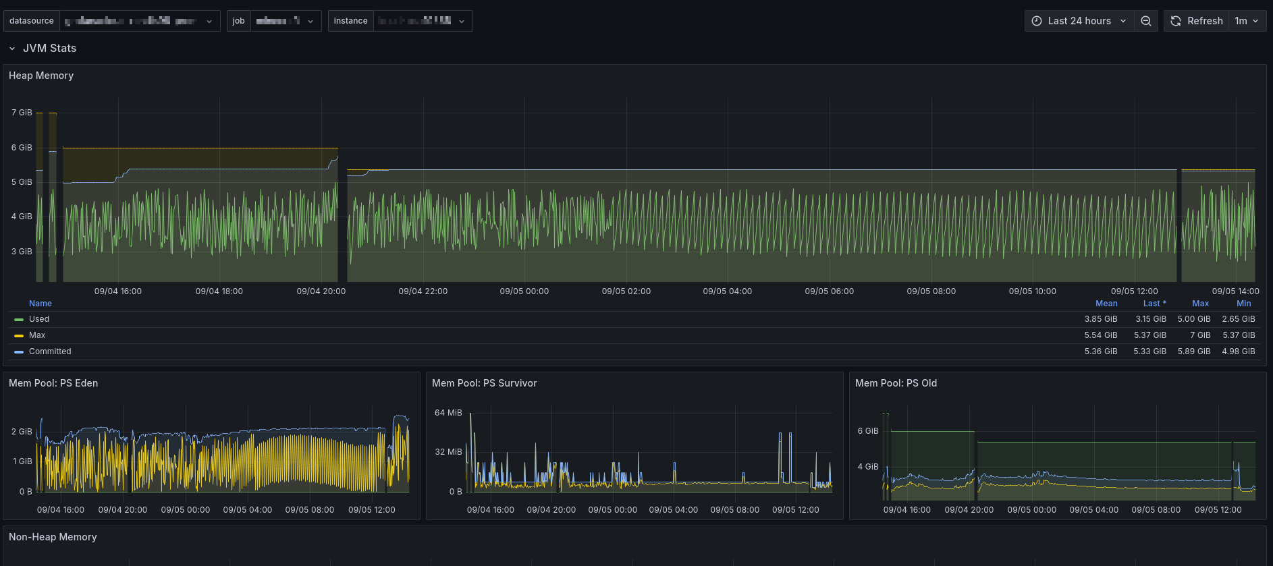Viewport: 1273px width, 566px height.
Task: Open the Mem Pool: PS Eden panel title
Action: click(53, 383)
